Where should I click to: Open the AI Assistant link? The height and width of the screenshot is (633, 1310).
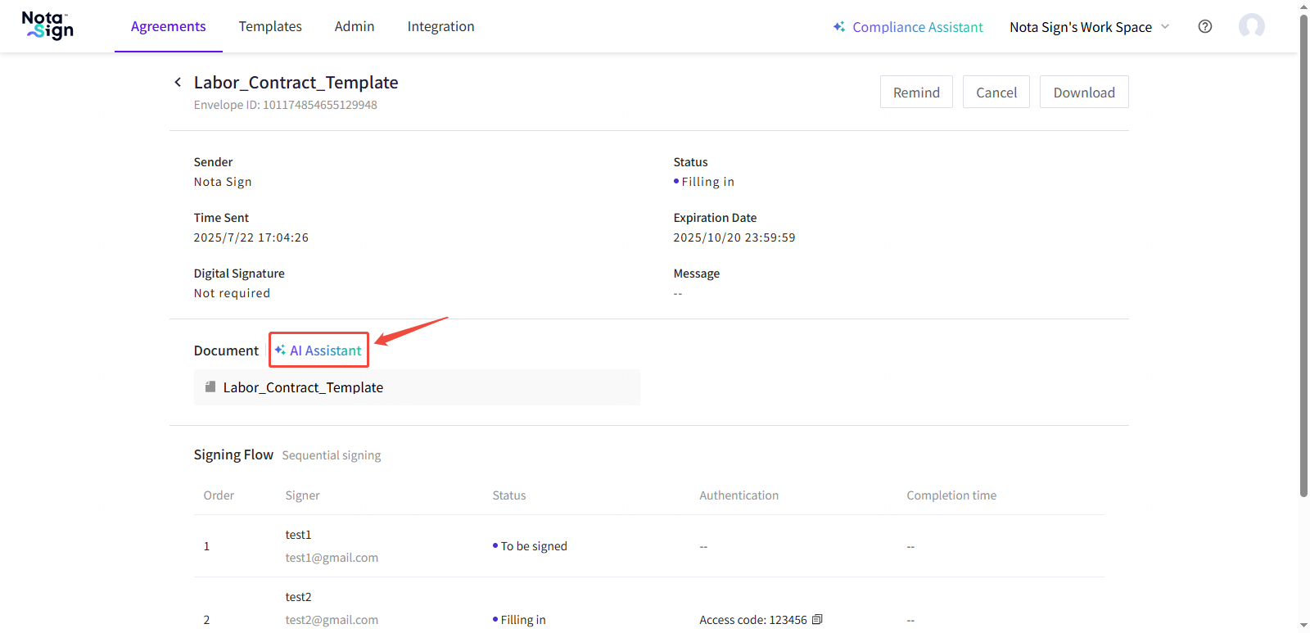point(325,350)
